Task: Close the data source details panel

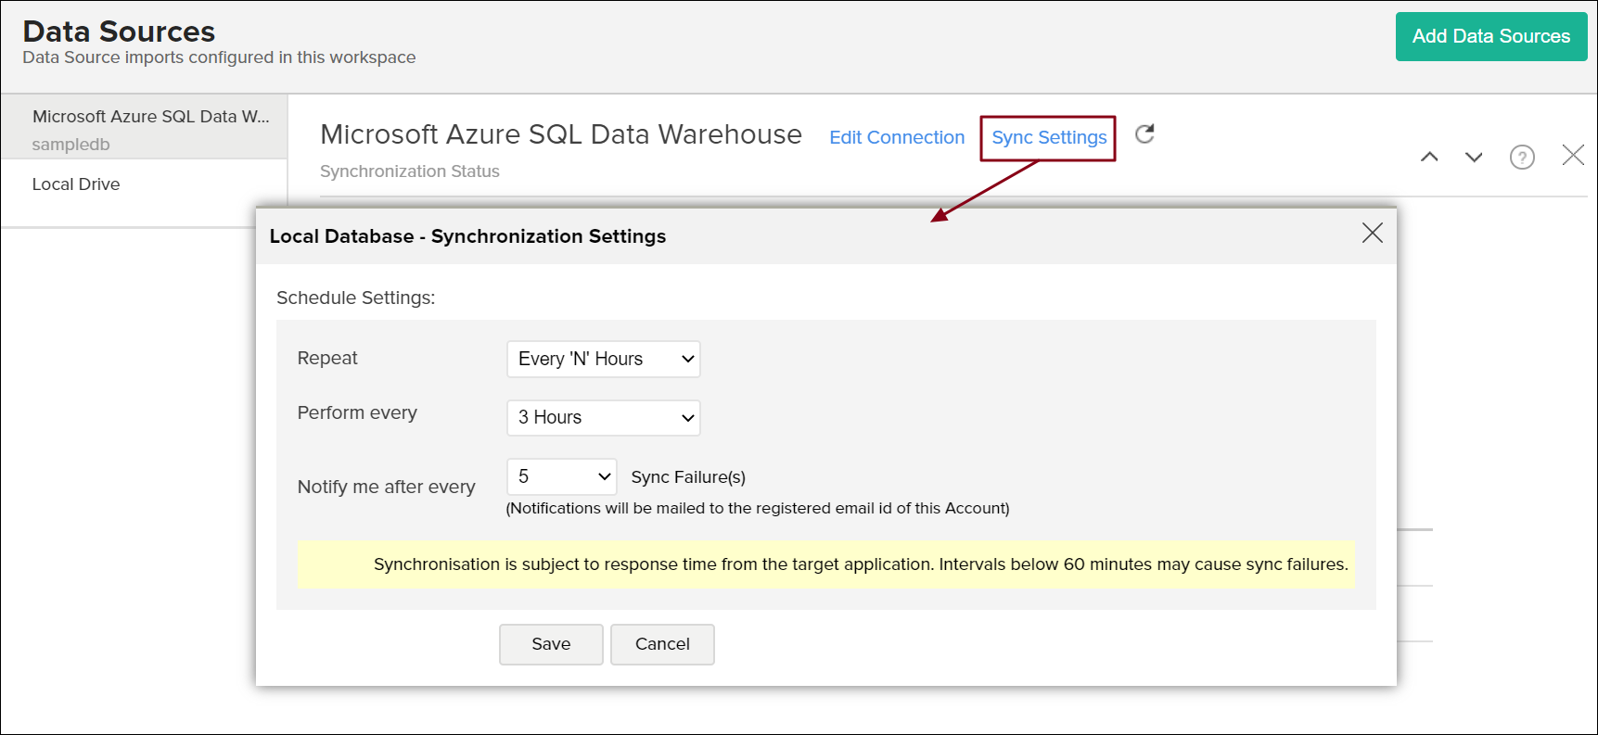Action: tap(1573, 155)
